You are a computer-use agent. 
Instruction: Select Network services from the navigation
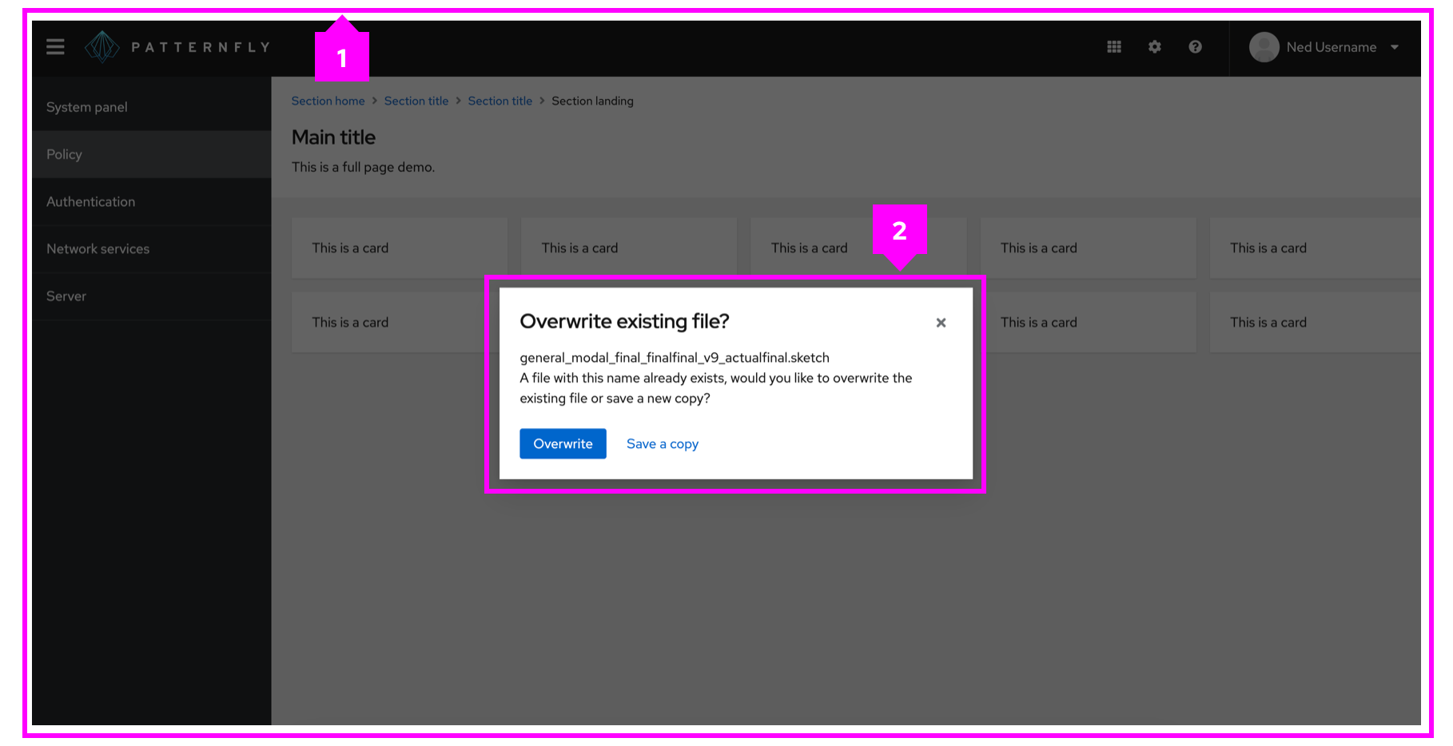click(98, 248)
